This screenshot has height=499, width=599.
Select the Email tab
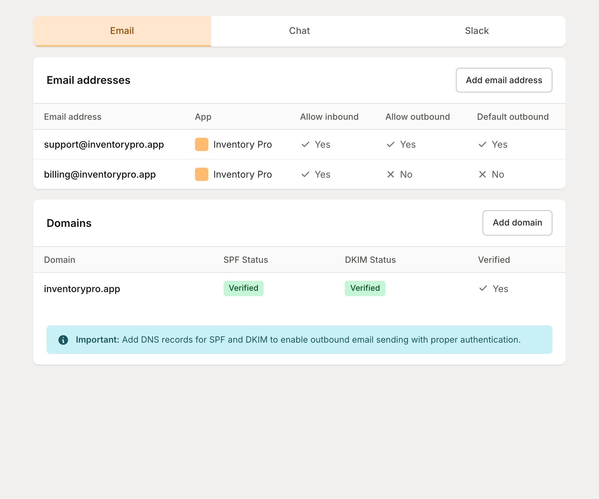tap(122, 31)
